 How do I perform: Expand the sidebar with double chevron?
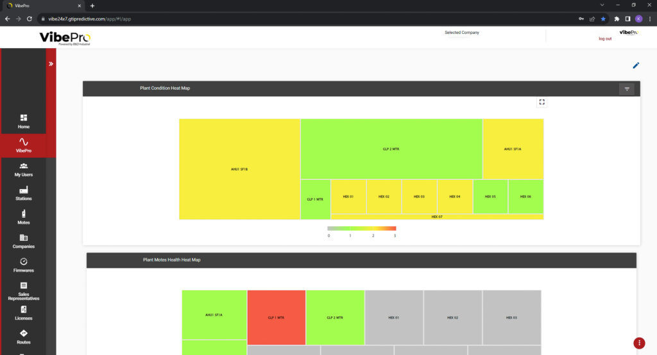pyautogui.click(x=51, y=64)
